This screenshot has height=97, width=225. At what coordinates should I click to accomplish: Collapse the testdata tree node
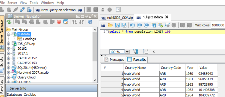pyautogui.click(x=8, y=34)
